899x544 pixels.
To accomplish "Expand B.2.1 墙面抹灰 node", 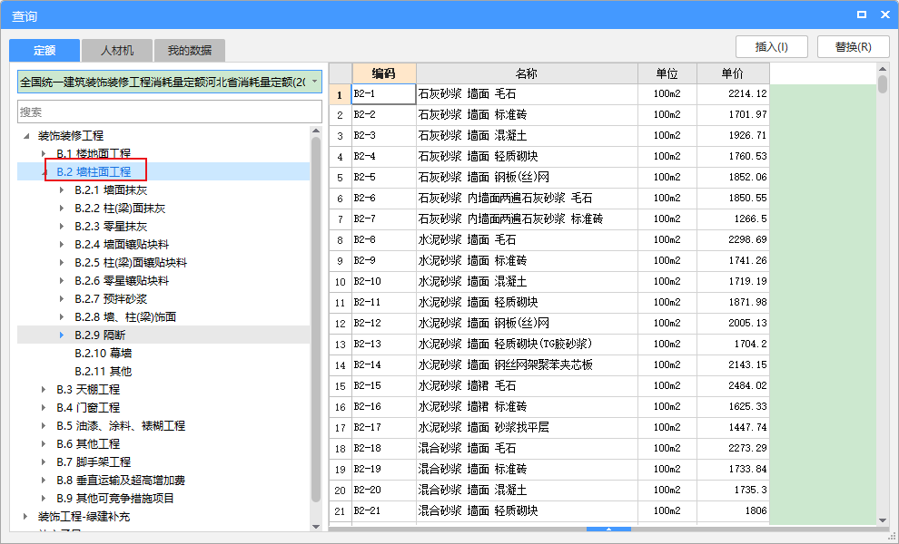I will point(62,190).
